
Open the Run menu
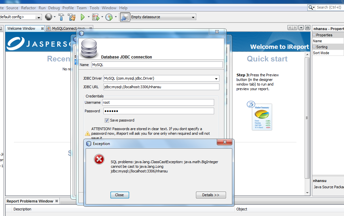click(x=42, y=8)
